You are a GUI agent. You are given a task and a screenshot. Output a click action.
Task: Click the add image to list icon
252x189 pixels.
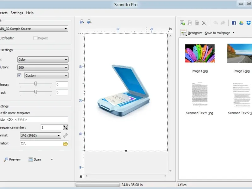coord(182,23)
